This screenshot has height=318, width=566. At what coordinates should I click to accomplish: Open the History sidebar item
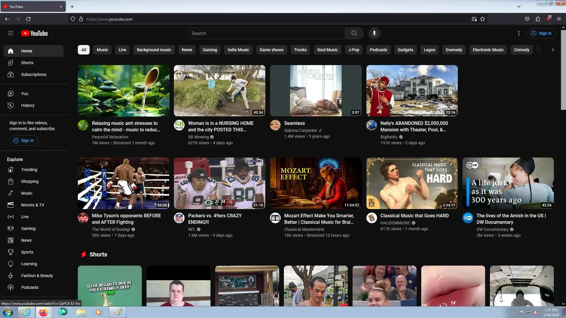(27, 105)
